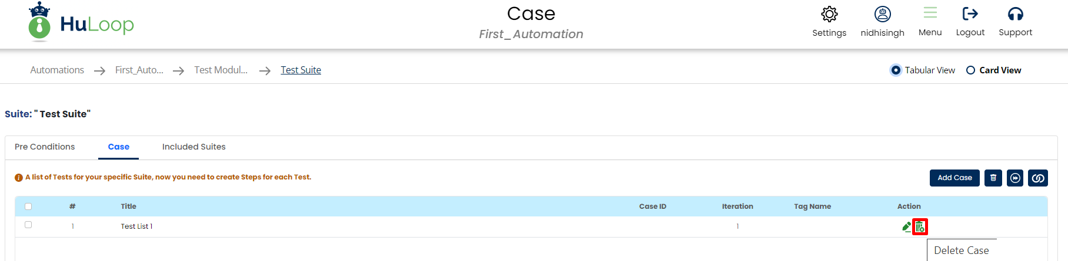Click the Delete Case trash icon in row
This screenshot has height=261, width=1068.
(920, 227)
